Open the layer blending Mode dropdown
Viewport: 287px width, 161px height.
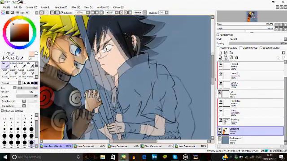pos(257,39)
